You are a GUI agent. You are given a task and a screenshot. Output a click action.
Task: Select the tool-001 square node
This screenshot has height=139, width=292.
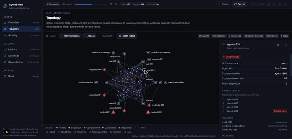click(143, 103)
